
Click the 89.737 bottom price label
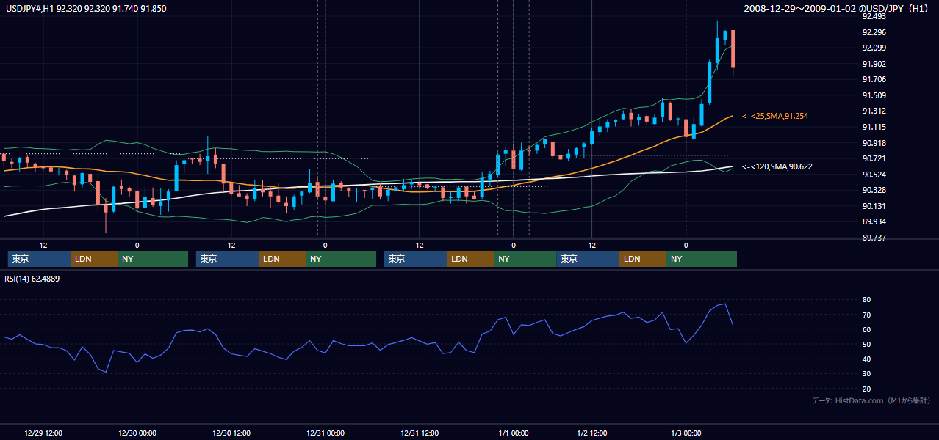pyautogui.click(x=874, y=238)
